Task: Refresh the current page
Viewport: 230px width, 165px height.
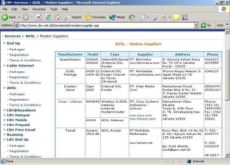Action: [48, 17]
